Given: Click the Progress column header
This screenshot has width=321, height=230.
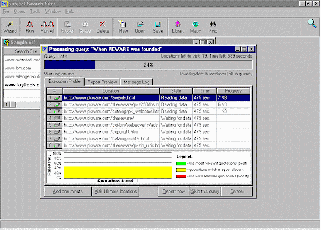Looking at the screenshot, I should [233, 91].
